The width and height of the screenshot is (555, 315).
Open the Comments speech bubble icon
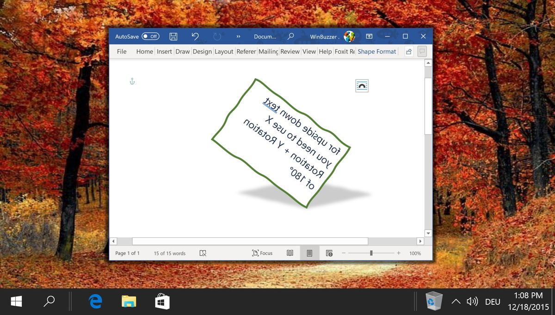422,52
